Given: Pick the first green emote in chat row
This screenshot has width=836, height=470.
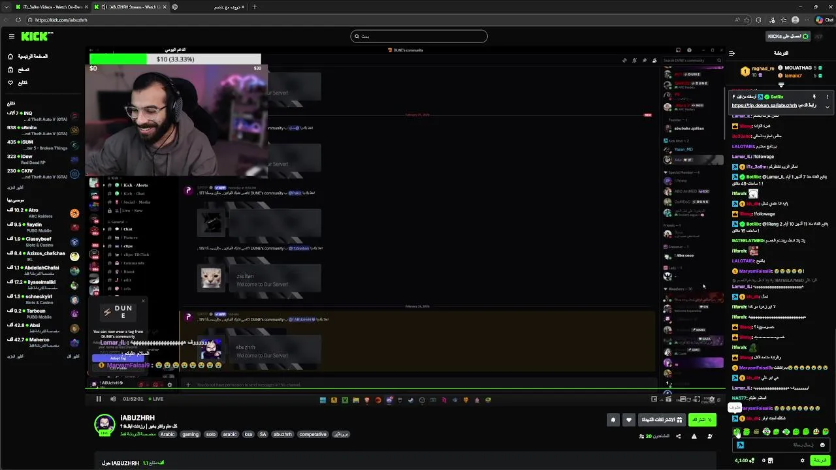Looking at the screenshot, I should (737, 431).
